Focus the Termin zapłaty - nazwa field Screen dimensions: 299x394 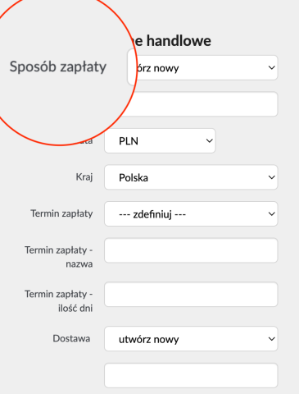pyautogui.click(x=191, y=250)
